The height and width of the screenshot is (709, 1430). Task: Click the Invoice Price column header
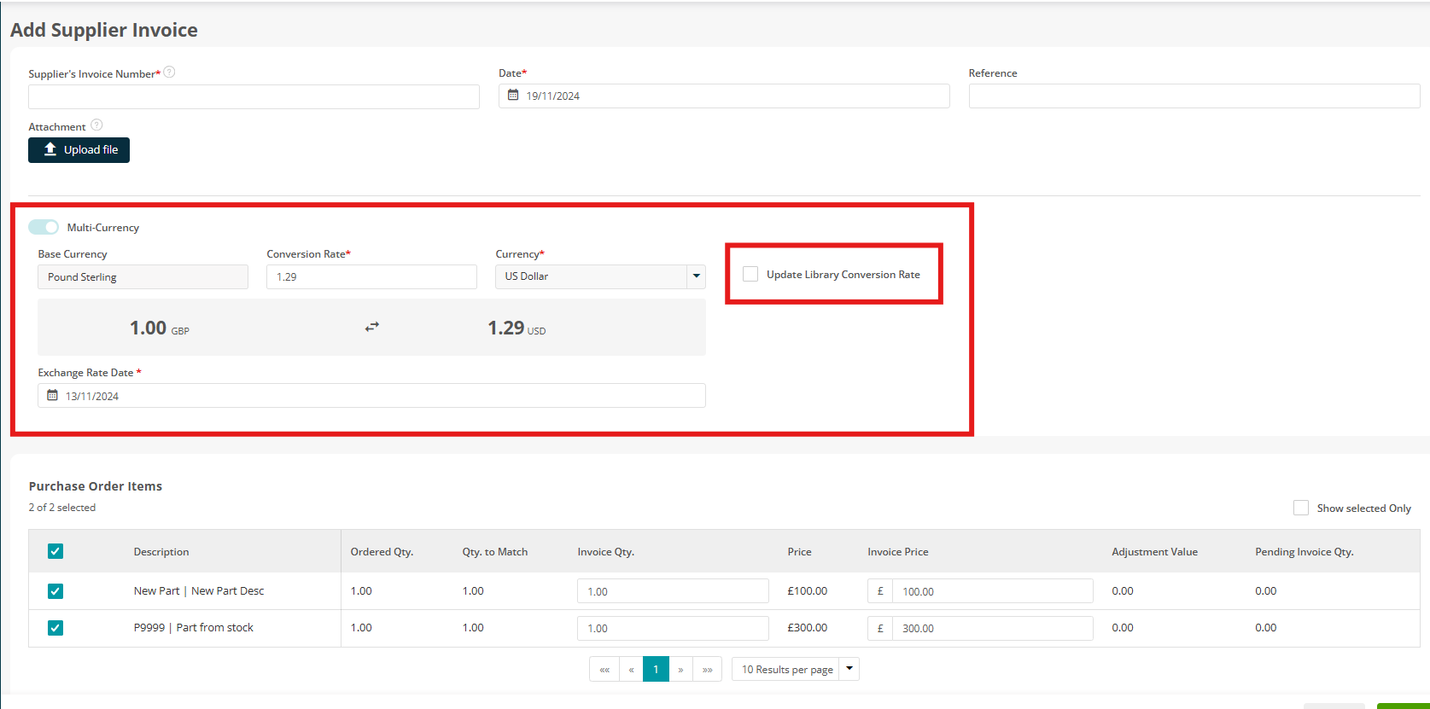tap(898, 552)
